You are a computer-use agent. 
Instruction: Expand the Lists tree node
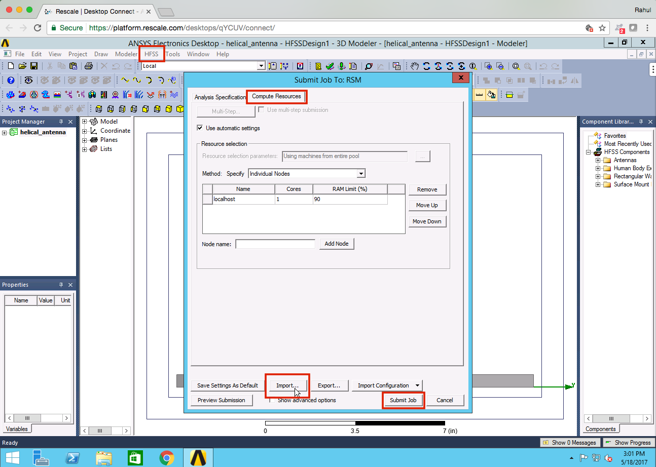[x=85, y=149]
